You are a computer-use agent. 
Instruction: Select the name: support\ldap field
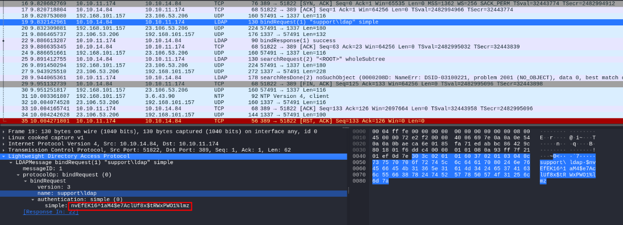point(67,193)
